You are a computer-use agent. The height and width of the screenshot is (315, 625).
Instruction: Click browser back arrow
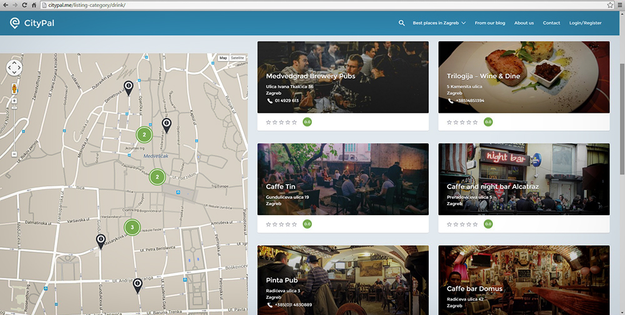6,5
